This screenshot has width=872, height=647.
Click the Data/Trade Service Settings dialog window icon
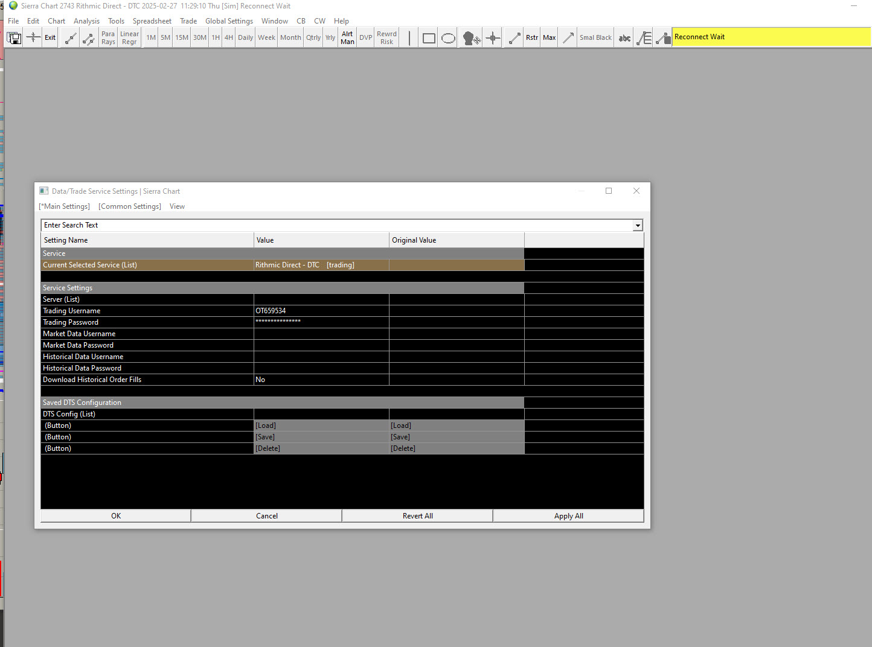point(43,191)
